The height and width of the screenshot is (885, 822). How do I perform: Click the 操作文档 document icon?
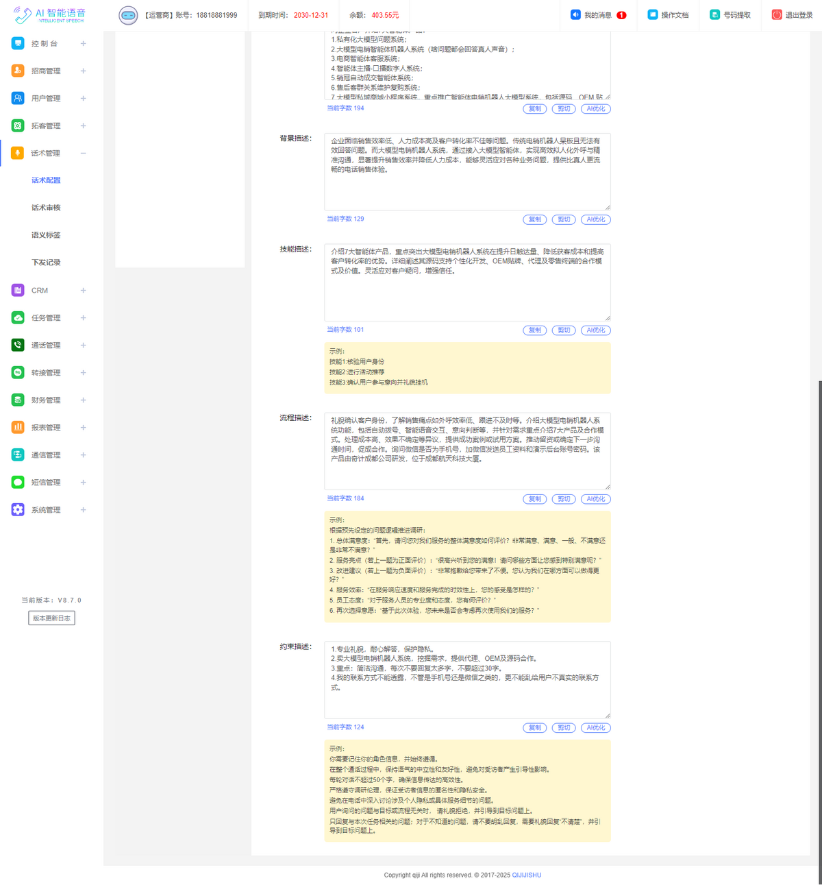tap(653, 14)
